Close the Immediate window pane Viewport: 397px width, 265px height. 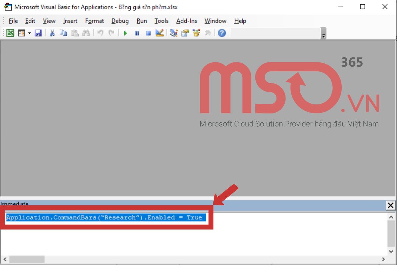pos(391,205)
